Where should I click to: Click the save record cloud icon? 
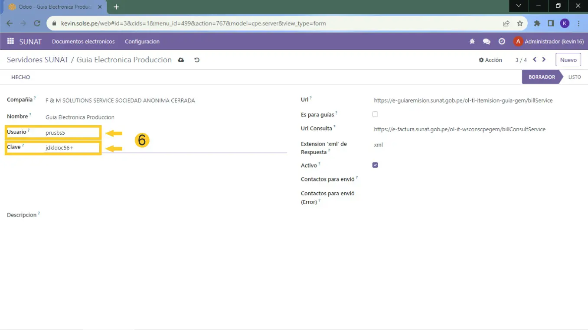(x=181, y=60)
